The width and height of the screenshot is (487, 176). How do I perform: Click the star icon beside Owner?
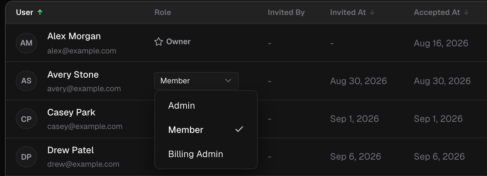[159, 42]
